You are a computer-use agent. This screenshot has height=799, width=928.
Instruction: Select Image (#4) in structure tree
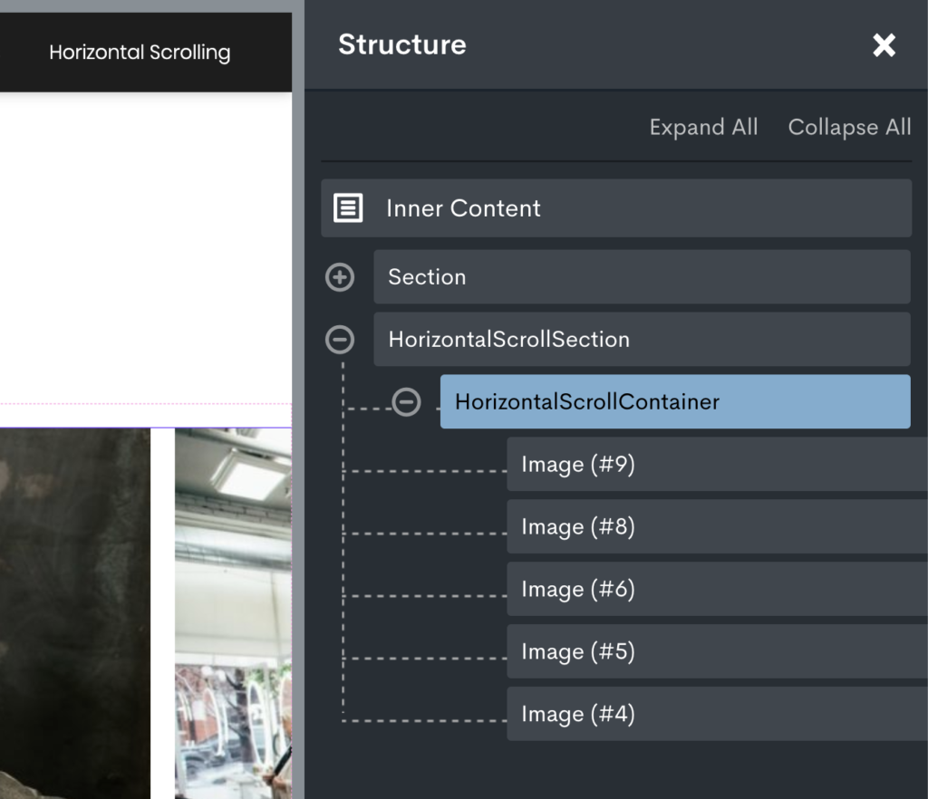[x=718, y=714]
